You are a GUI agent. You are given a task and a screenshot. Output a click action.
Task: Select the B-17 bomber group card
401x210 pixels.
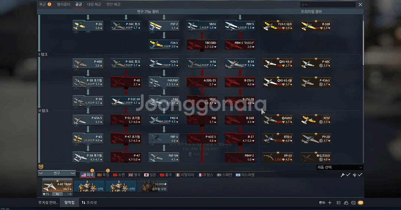click(x=240, y=138)
